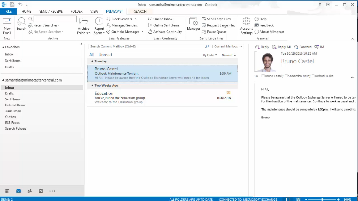Click Reply All in reading pane
The height and width of the screenshot is (201, 358).
click(281, 47)
